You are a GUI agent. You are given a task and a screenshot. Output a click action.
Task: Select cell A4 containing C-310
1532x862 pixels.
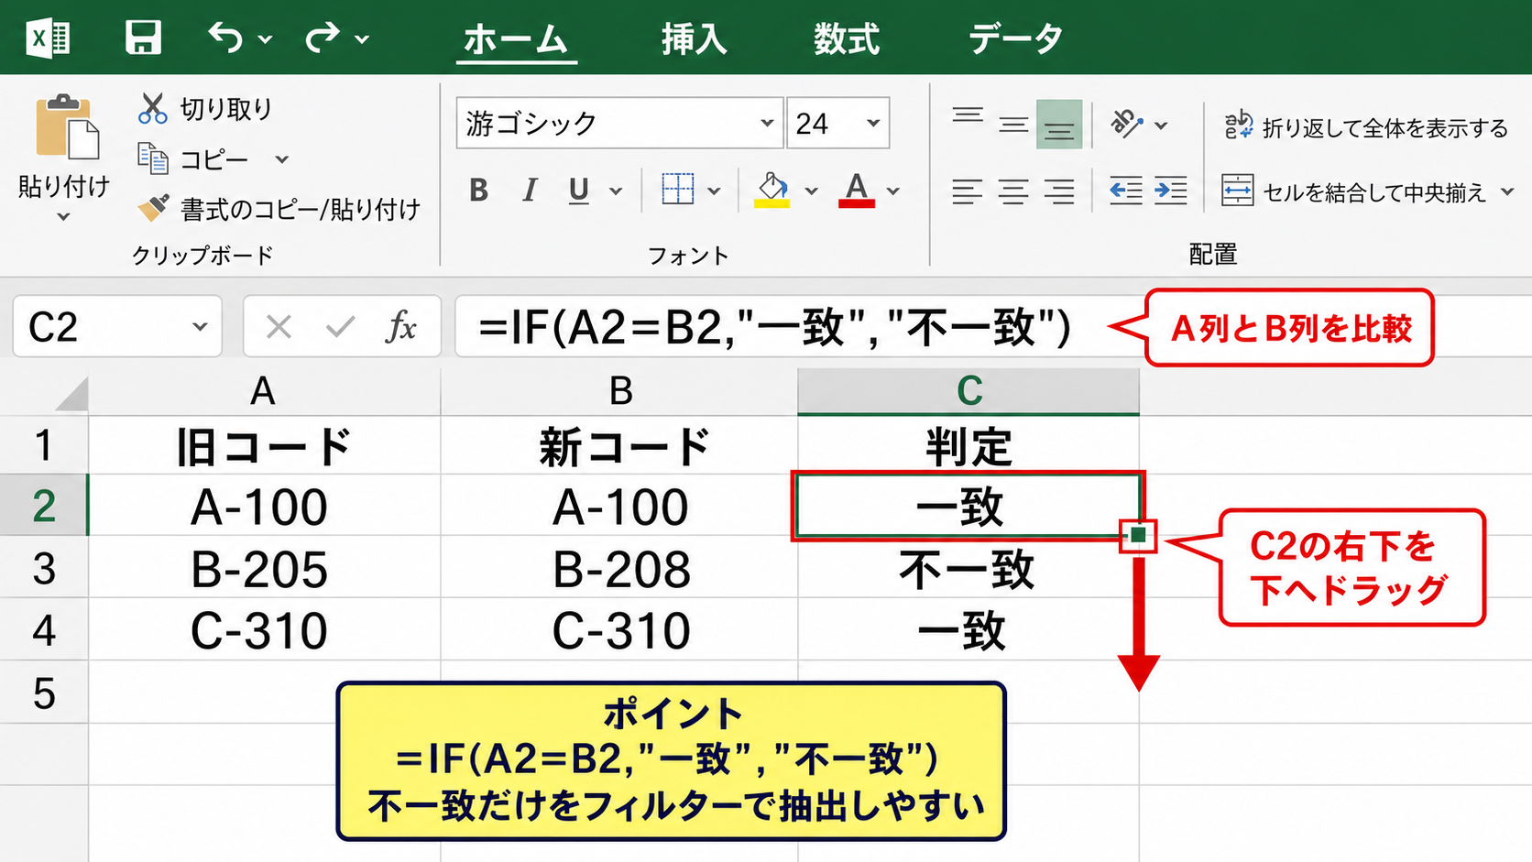pyautogui.click(x=264, y=630)
